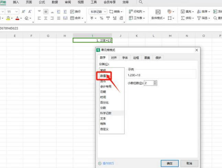Apply the red font color
The width and height of the screenshot is (222, 168).
coord(18,18)
